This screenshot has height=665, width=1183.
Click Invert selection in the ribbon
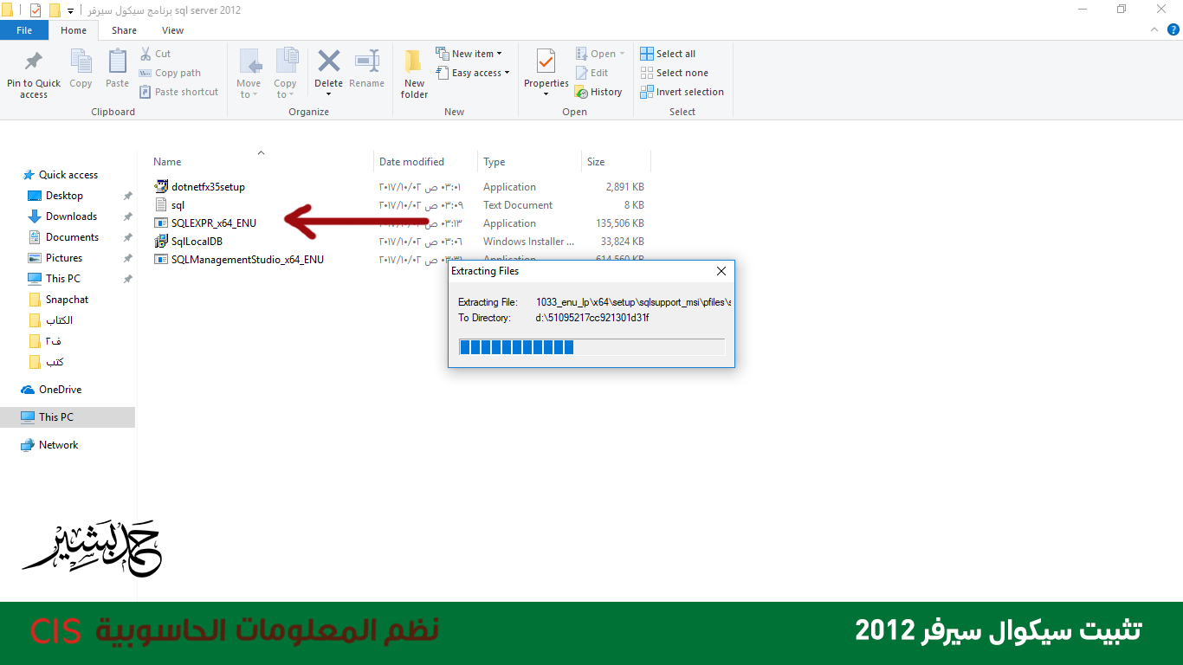(x=682, y=92)
